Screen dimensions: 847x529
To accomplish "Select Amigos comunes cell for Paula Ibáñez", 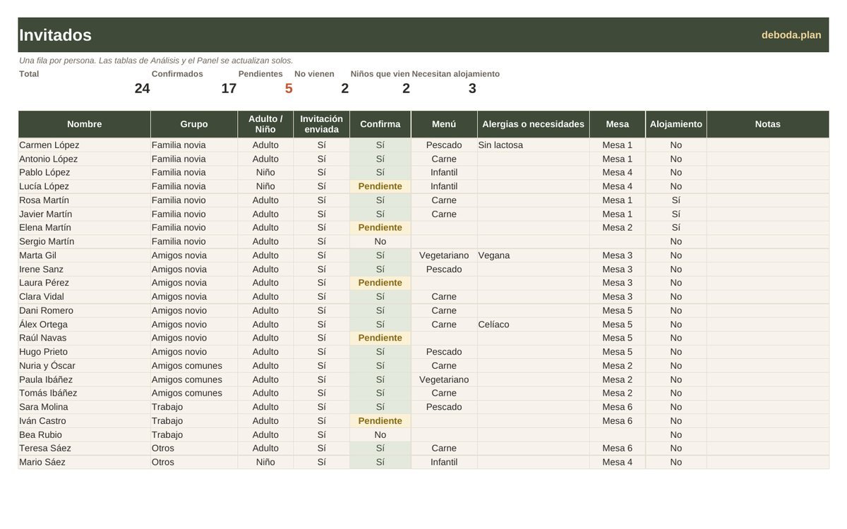I will click(x=194, y=379).
